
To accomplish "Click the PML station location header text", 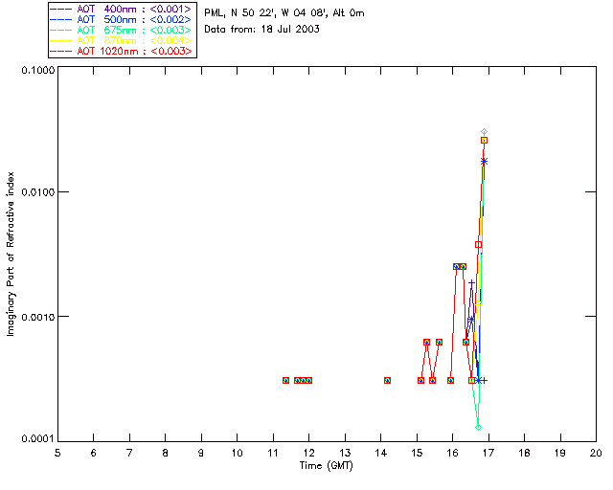I will 284,13.
